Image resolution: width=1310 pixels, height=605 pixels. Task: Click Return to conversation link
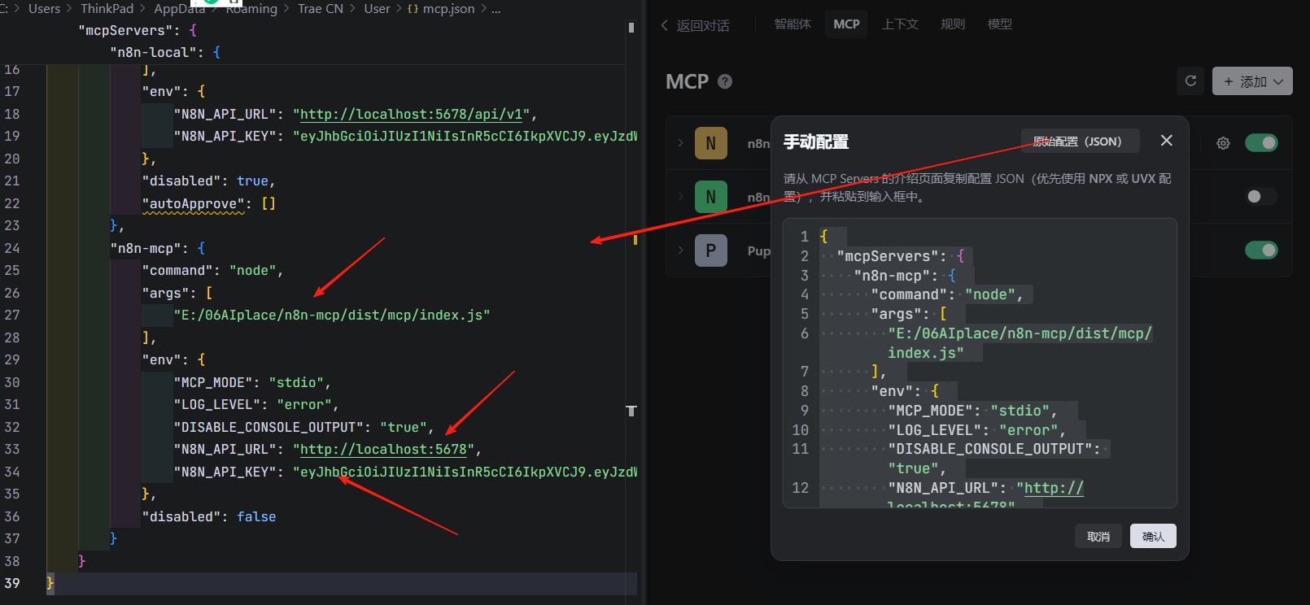coord(703,25)
